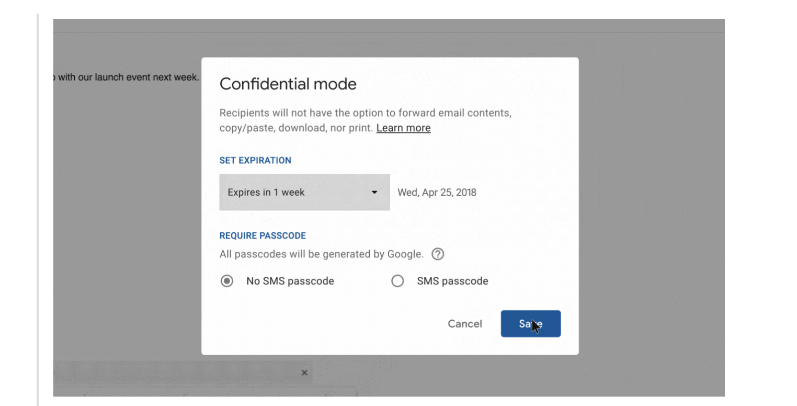Click the blue Save button

[x=531, y=324]
